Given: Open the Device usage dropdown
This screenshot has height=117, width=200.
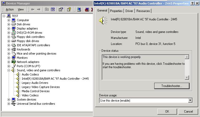Looking at the screenshot, I should 190,101.
